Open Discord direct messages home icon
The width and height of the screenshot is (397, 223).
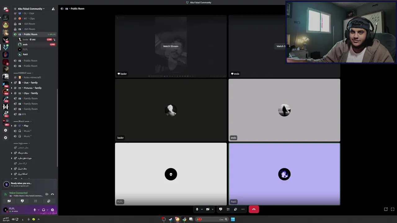pyautogui.click(x=5, y=9)
